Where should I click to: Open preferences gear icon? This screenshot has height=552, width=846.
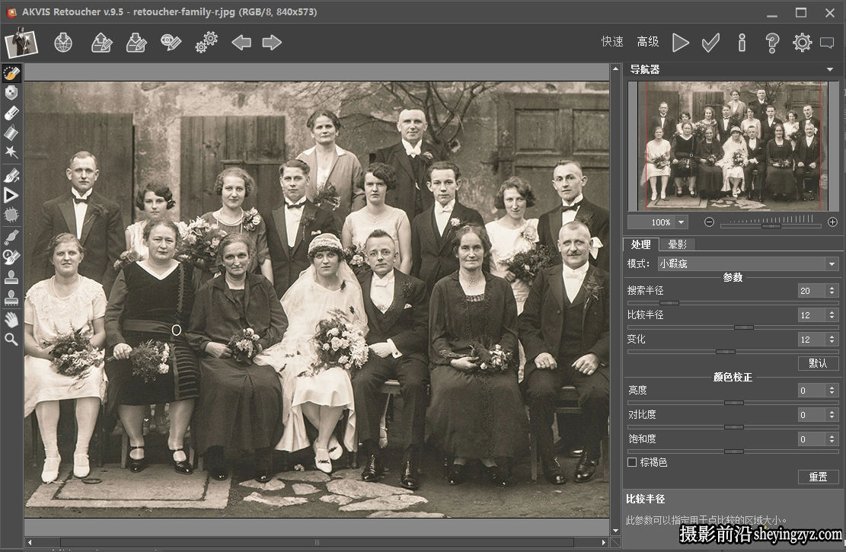coord(803,43)
